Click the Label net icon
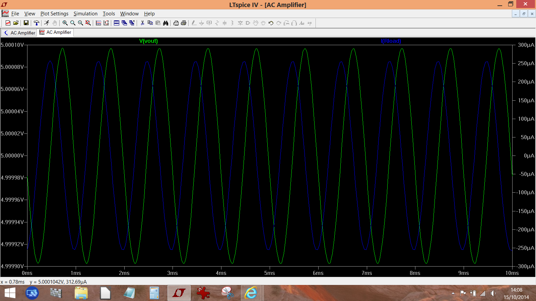 pos(209,23)
